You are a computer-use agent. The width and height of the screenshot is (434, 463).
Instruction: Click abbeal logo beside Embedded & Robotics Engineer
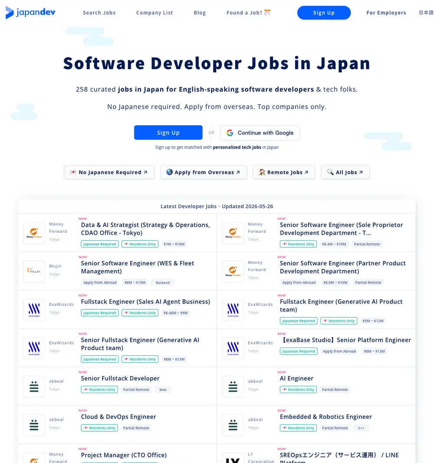pos(233,425)
